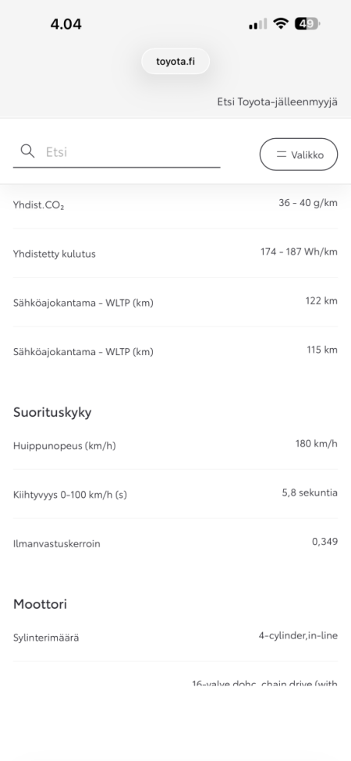Open the Valikko menu button

299,155
